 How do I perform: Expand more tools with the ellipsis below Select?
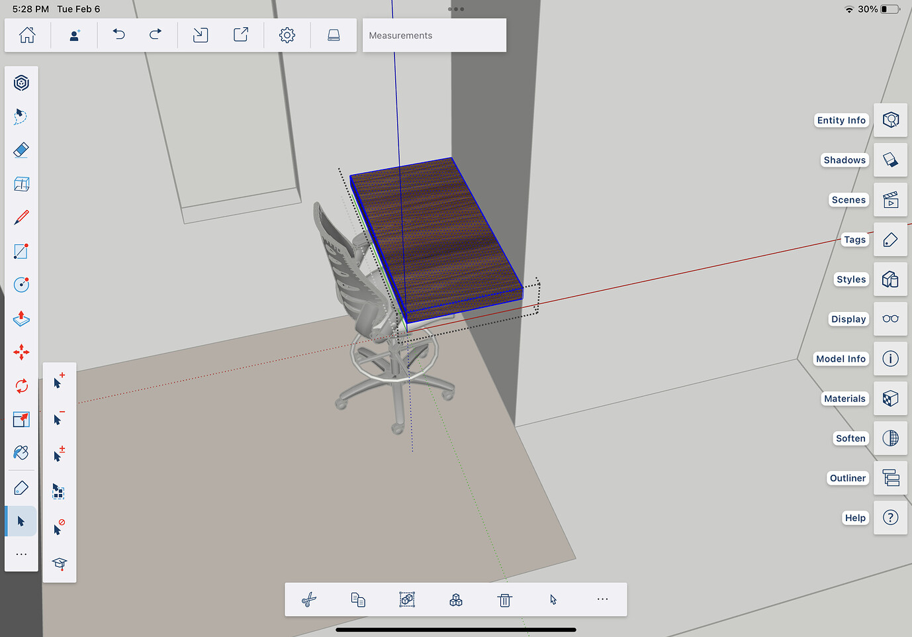click(x=21, y=554)
